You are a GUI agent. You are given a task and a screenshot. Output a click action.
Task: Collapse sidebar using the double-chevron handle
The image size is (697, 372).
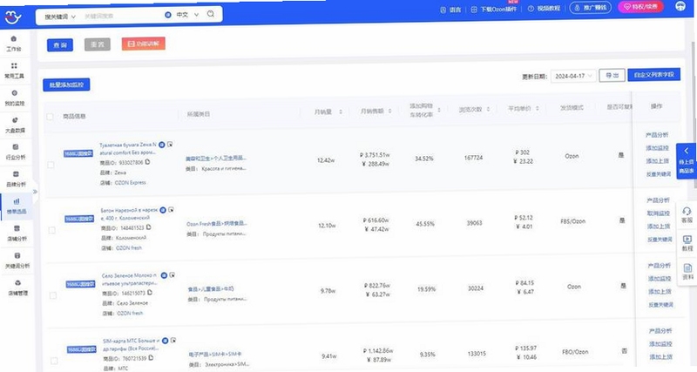35,192
